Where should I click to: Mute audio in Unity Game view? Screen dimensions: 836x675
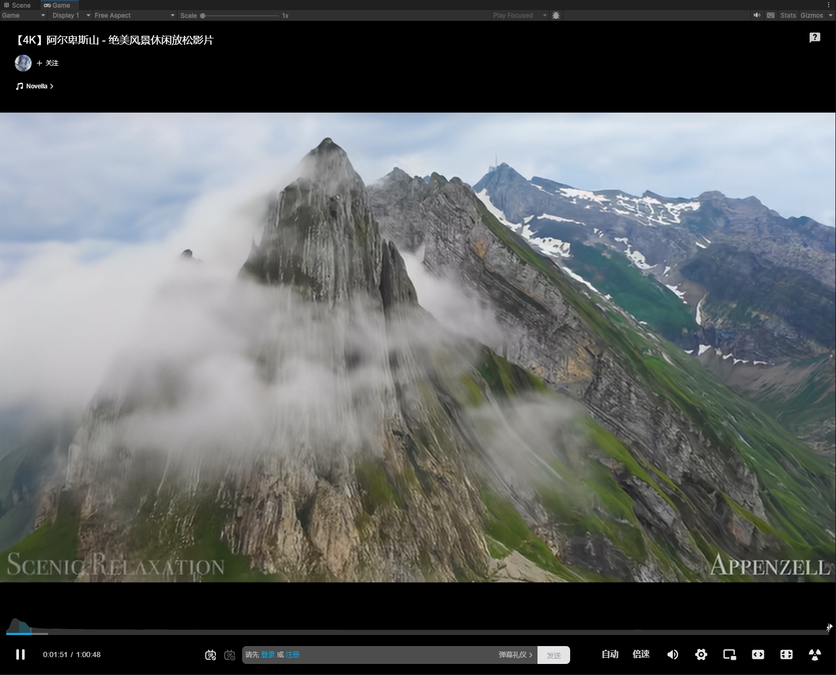[757, 15]
